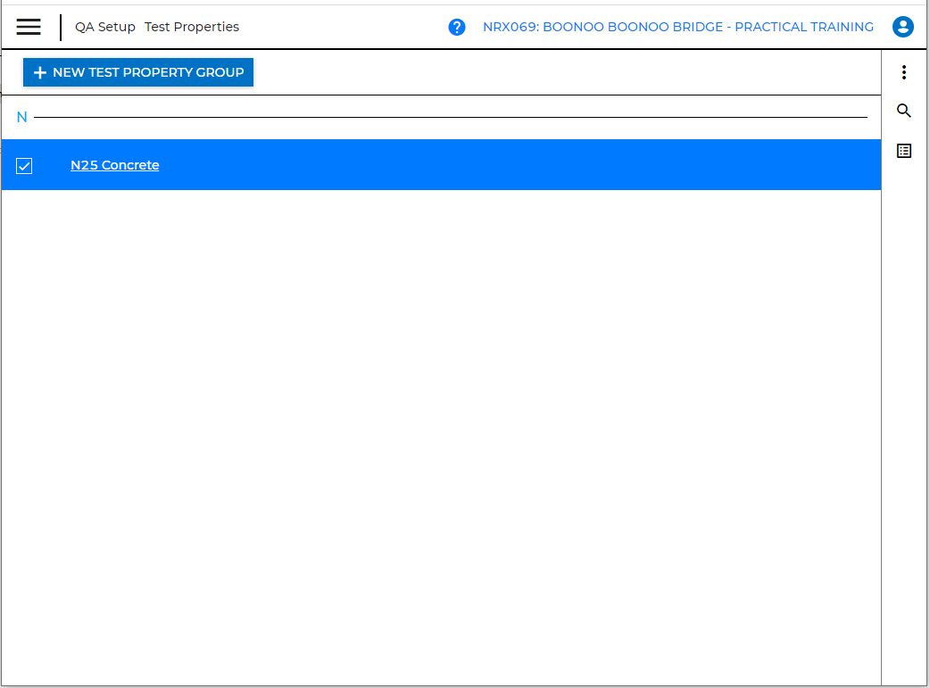This screenshot has height=688, width=930.
Task: Open the N25 Concrete link
Action: point(115,165)
